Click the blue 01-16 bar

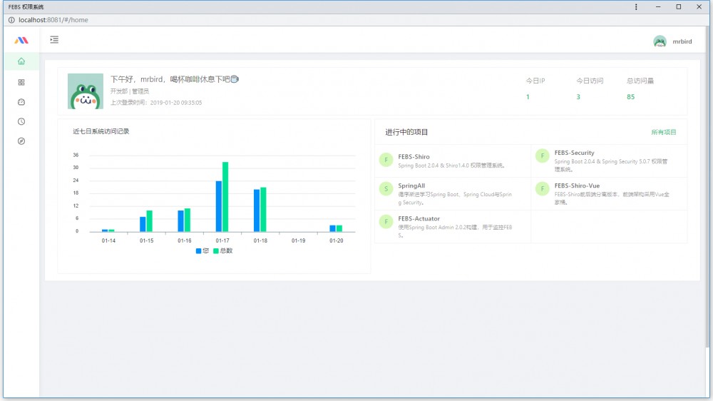pos(180,221)
